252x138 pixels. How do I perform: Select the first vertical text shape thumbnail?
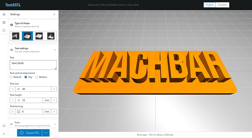click(16, 36)
